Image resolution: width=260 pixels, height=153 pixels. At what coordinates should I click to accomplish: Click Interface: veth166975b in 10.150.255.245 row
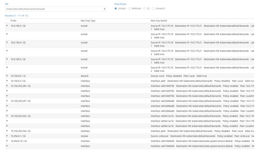[x=162, y=86]
